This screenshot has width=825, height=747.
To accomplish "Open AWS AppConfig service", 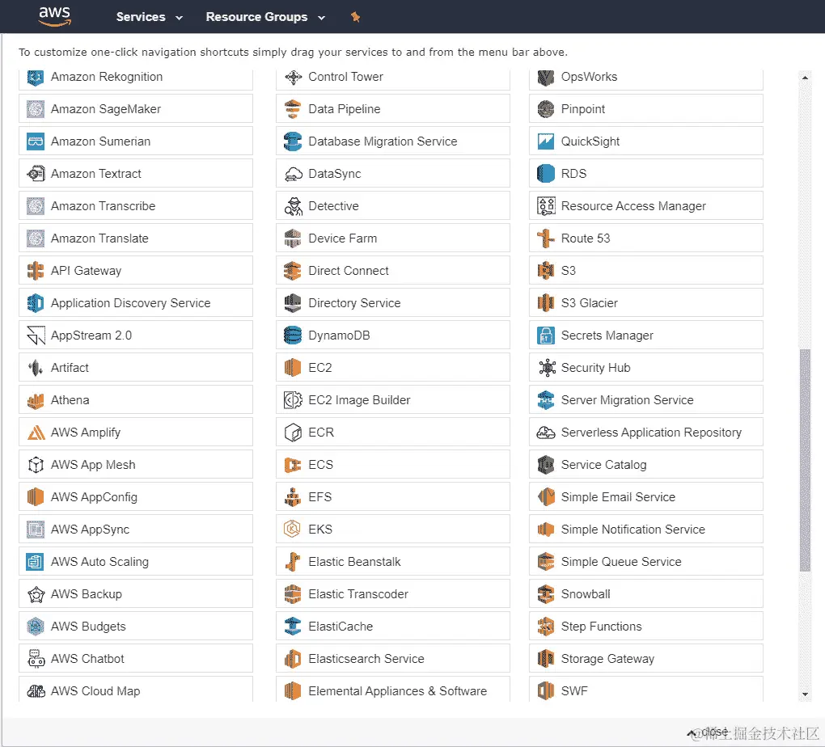I will click(136, 497).
